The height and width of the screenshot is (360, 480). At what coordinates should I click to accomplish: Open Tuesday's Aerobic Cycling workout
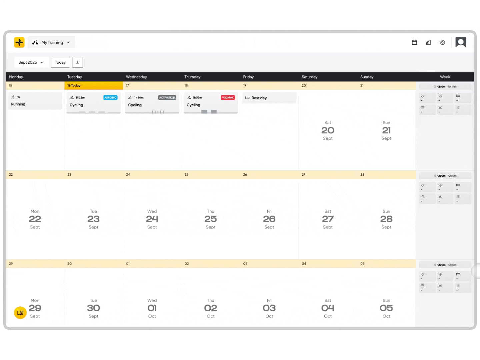click(x=93, y=103)
